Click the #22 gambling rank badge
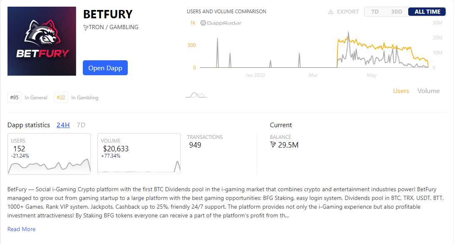 click(x=61, y=98)
